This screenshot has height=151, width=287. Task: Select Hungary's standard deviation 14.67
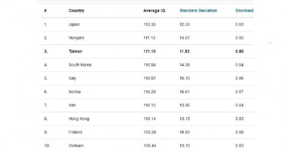tap(184, 38)
